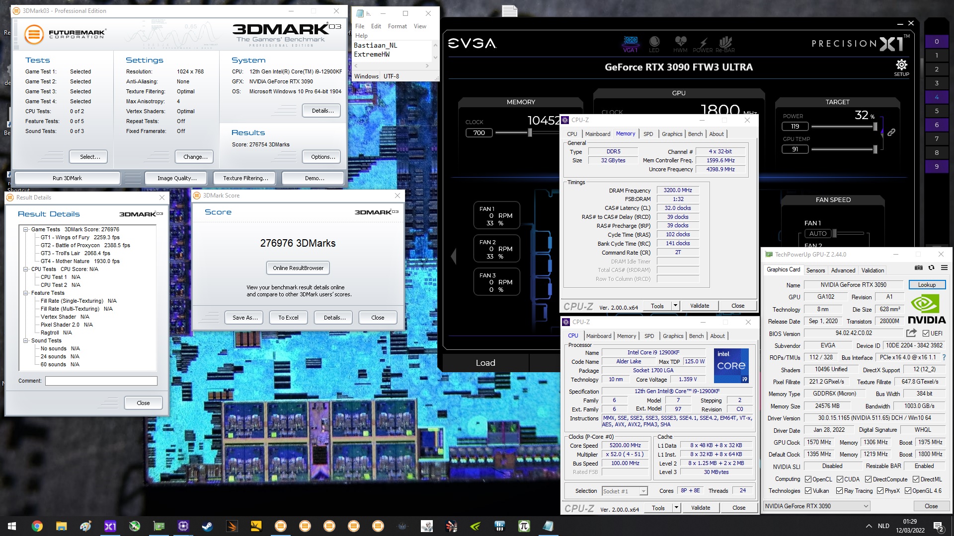Collapse the CPU Tests tree node
Screen dimensions: 954x536
point(26,269)
